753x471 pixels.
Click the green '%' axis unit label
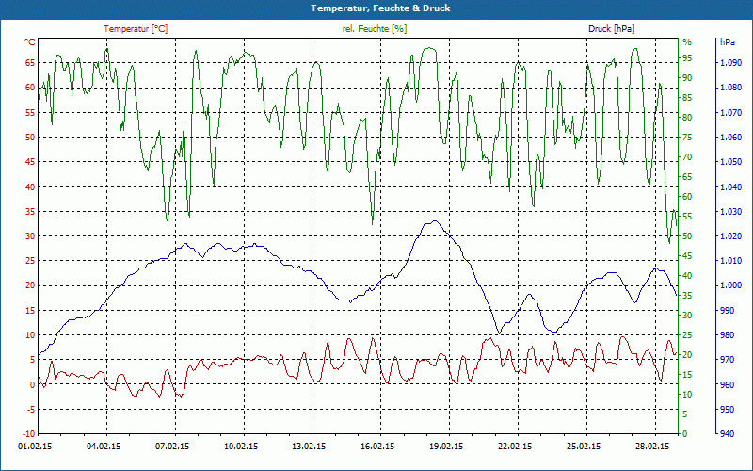[687, 42]
